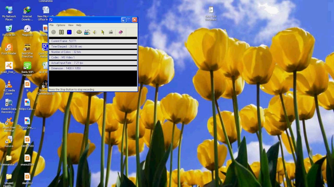Click the pink book help icon

pos(121,32)
